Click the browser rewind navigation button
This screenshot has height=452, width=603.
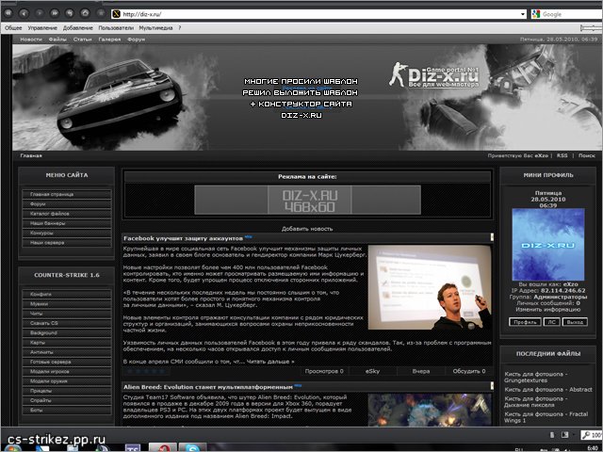[8, 13]
